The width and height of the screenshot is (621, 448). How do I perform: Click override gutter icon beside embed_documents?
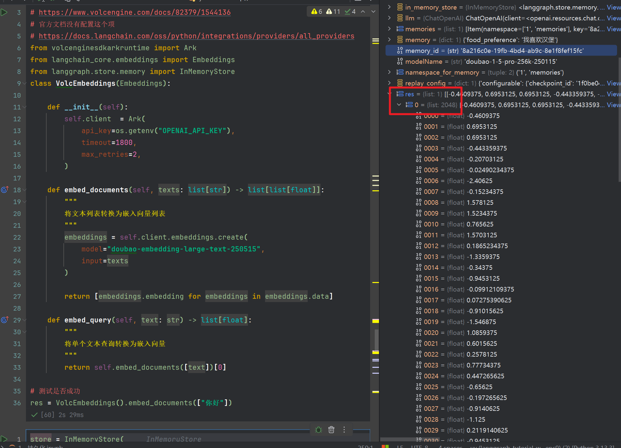[x=5, y=190]
